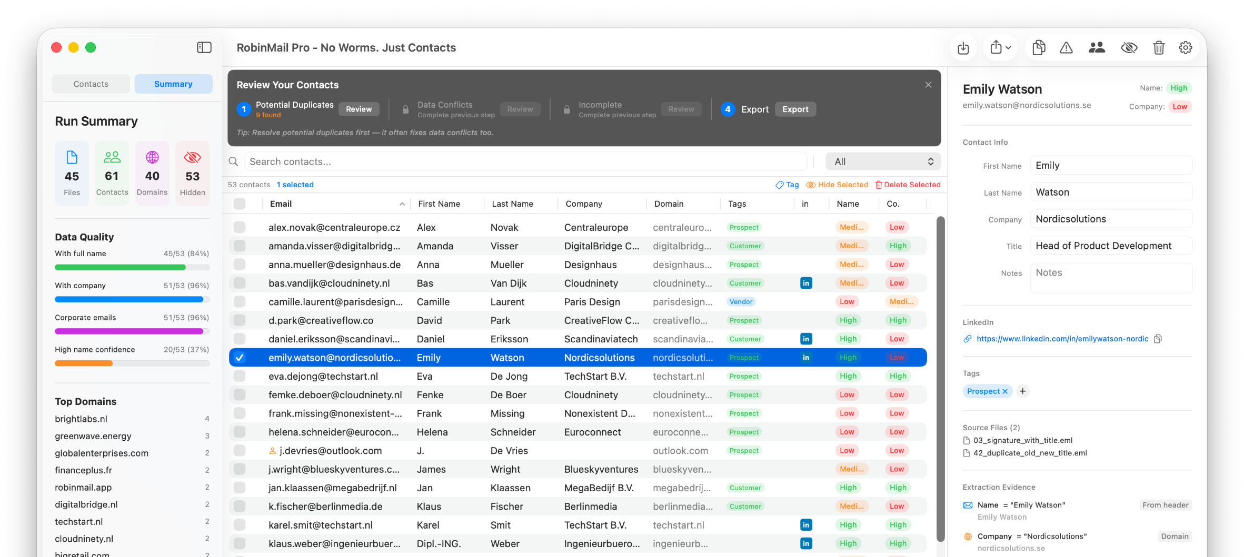Viewport: 1244px width, 557px height.
Task: Switch to the Contacts tab
Action: click(x=91, y=84)
